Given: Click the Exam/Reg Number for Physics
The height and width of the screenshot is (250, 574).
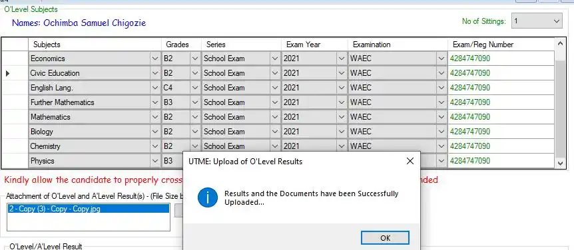Looking at the screenshot, I should 501,161.
